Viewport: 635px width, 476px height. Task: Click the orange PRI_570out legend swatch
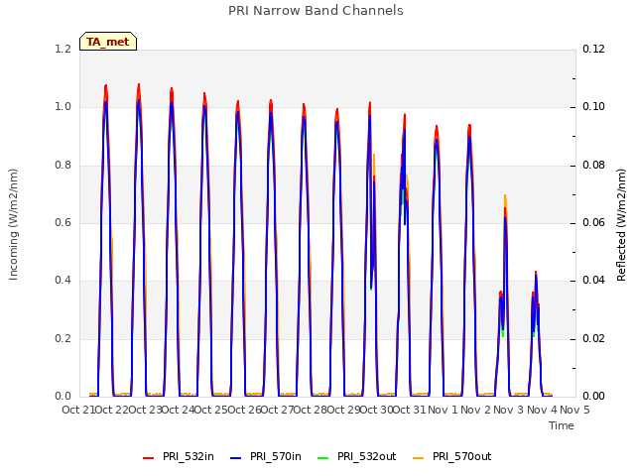click(418, 458)
